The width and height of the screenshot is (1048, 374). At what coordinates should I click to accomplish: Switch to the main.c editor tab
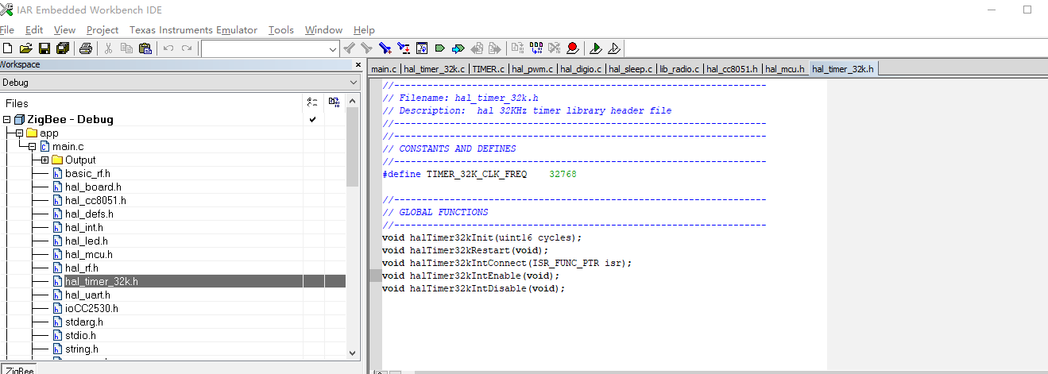384,69
